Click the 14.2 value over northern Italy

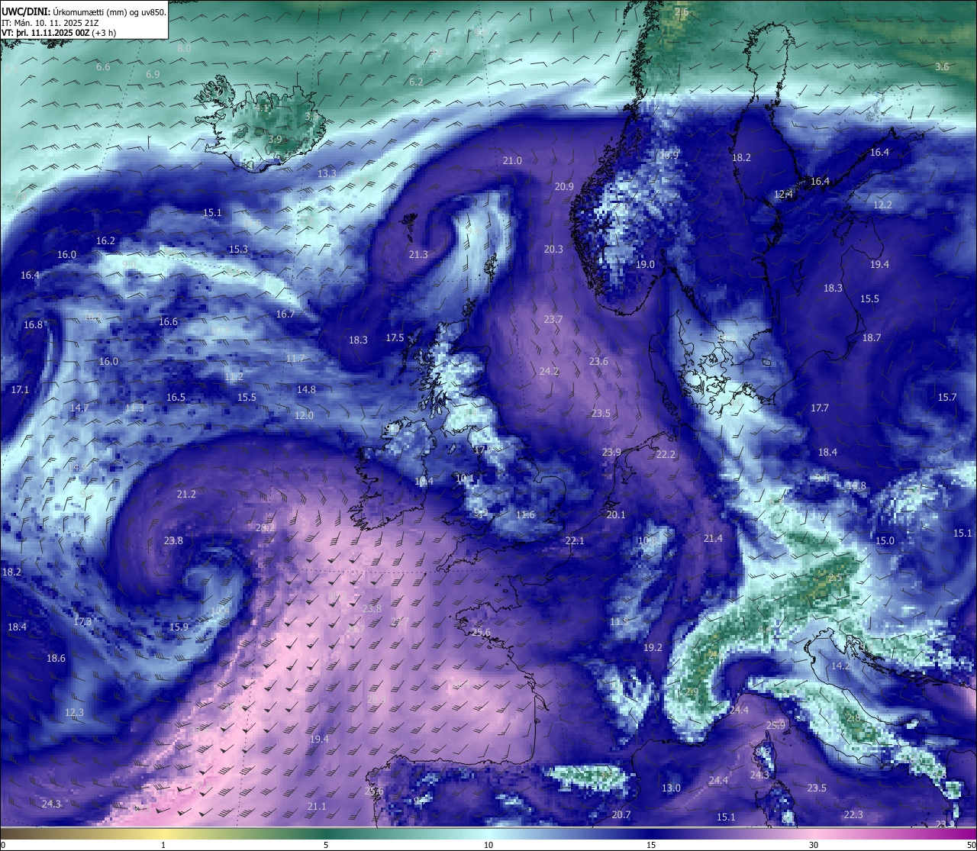pos(840,666)
